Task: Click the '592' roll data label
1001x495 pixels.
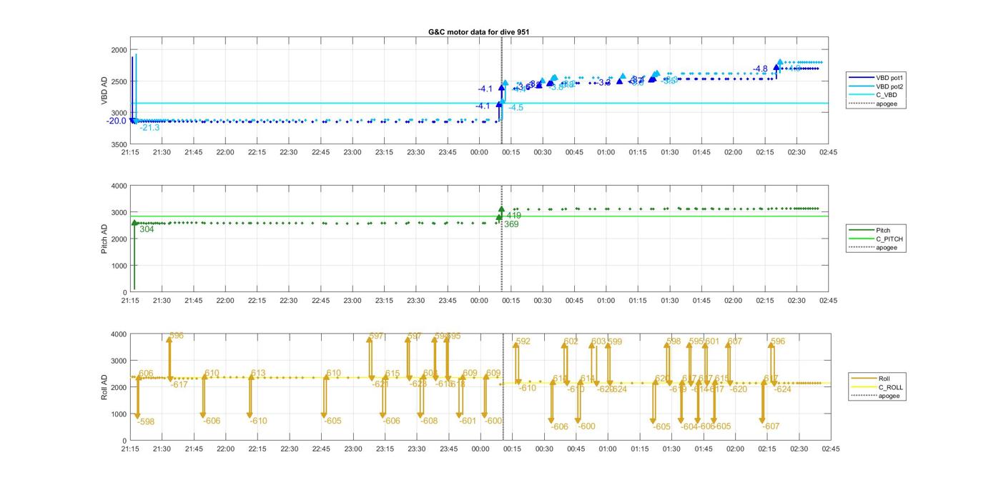Action: pyautogui.click(x=523, y=341)
